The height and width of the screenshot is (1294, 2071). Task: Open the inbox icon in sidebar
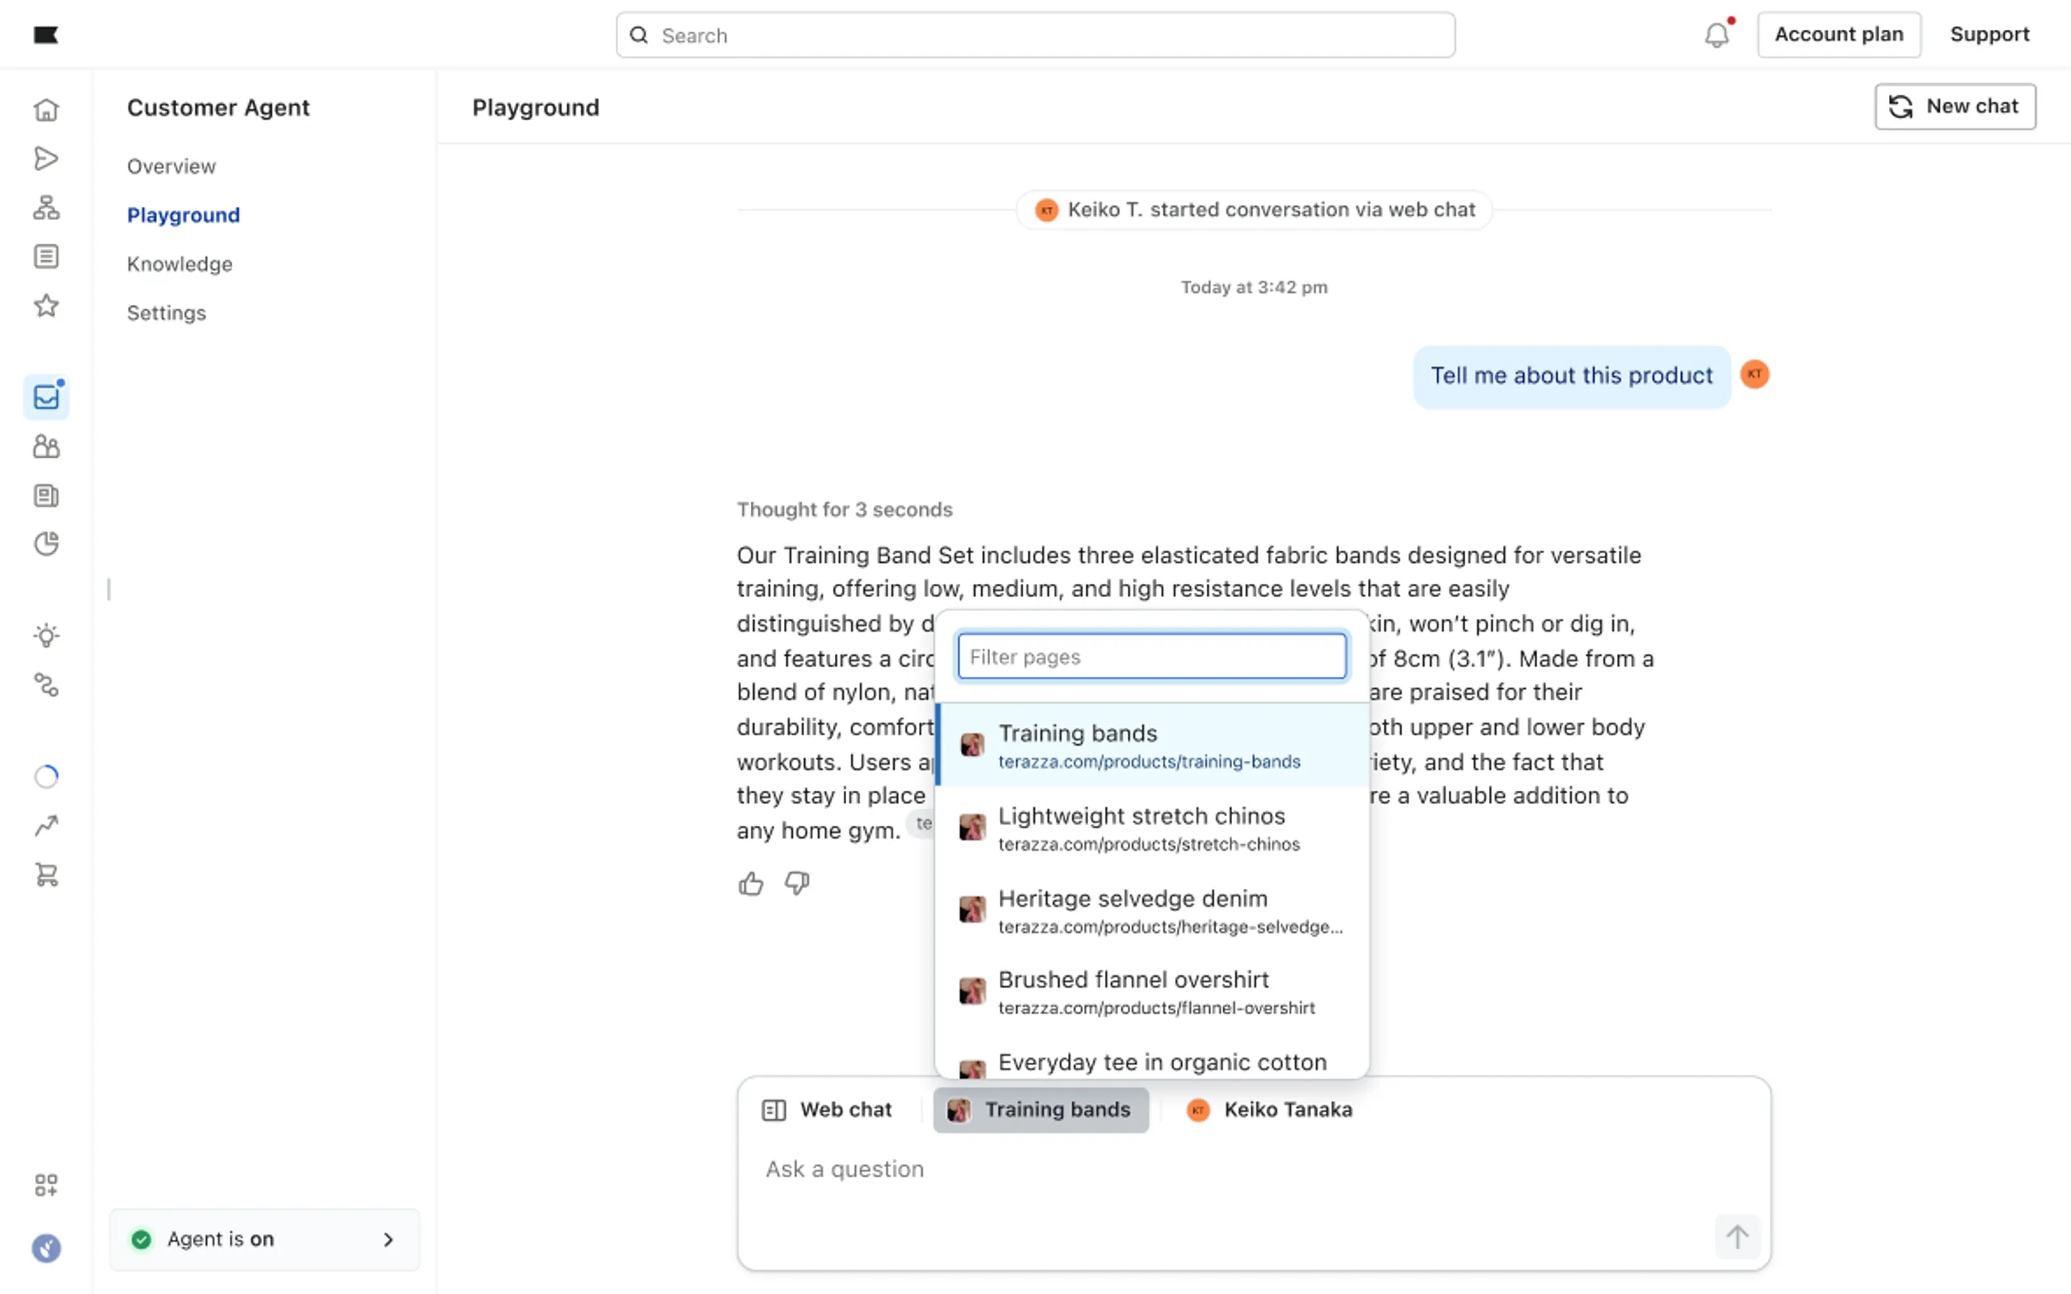pos(46,397)
